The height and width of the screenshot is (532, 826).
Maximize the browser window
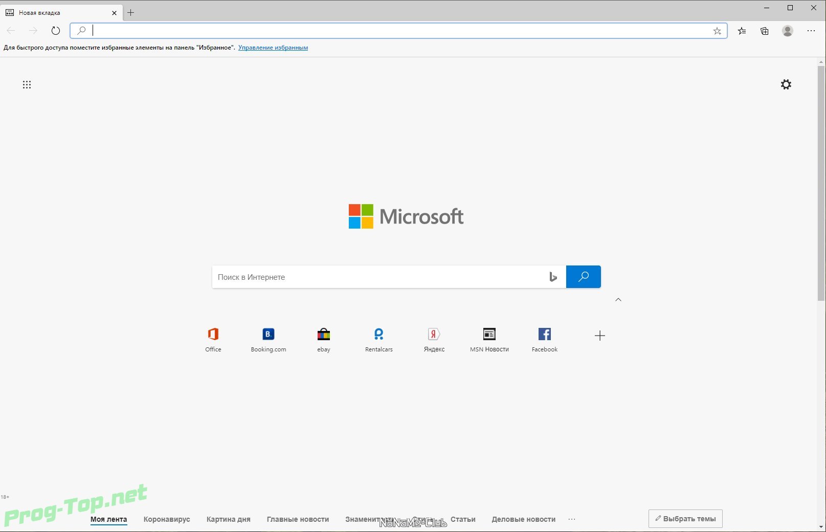pyautogui.click(x=790, y=8)
